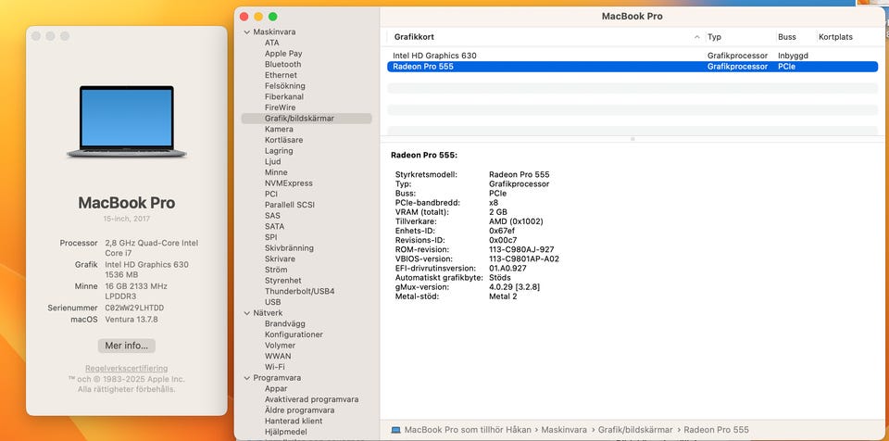Open the Bluetooth hardware entry
This screenshot has width=889, height=441.
pos(283,64)
